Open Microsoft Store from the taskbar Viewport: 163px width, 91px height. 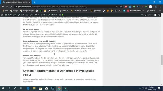click(40, 88)
